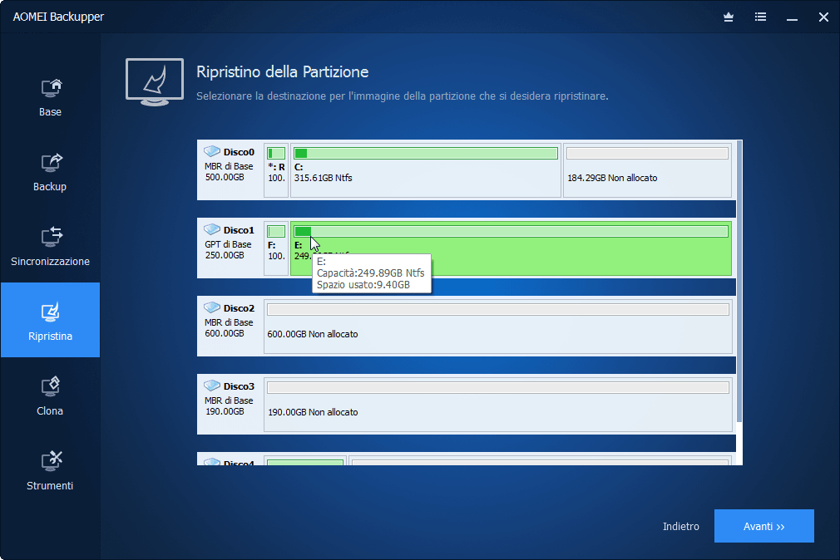Click the Disco3 disk icon
840x560 pixels.
pyautogui.click(x=212, y=386)
